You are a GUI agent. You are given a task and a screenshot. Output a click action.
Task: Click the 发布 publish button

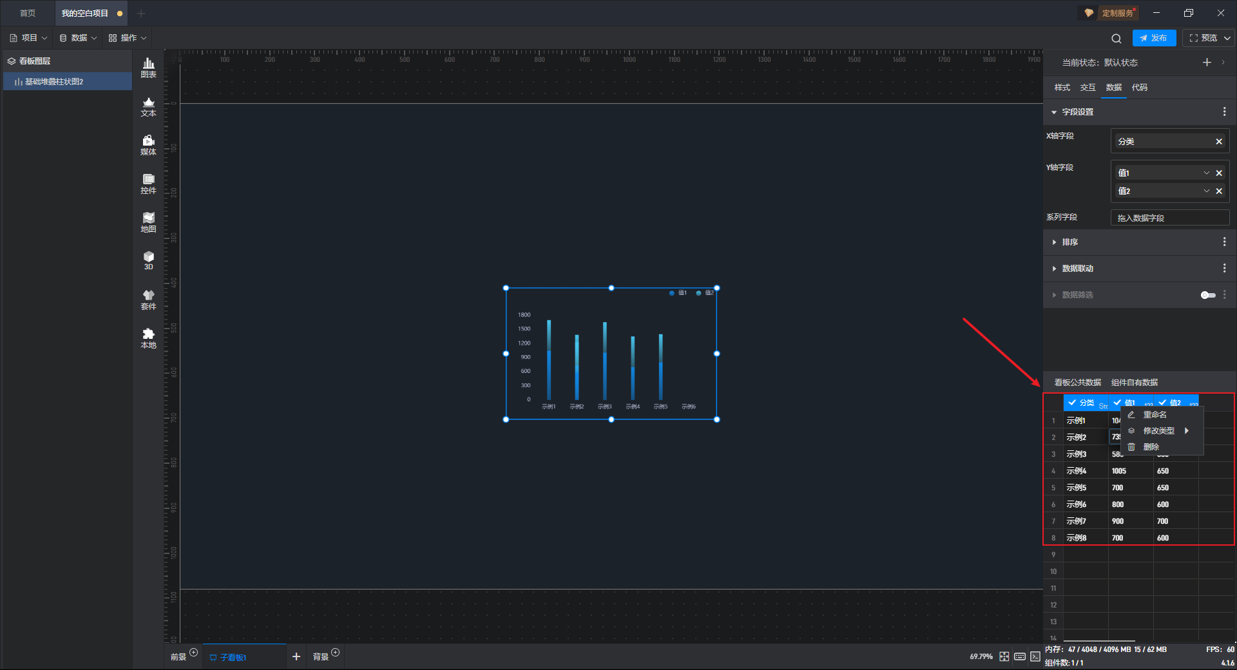click(1154, 38)
